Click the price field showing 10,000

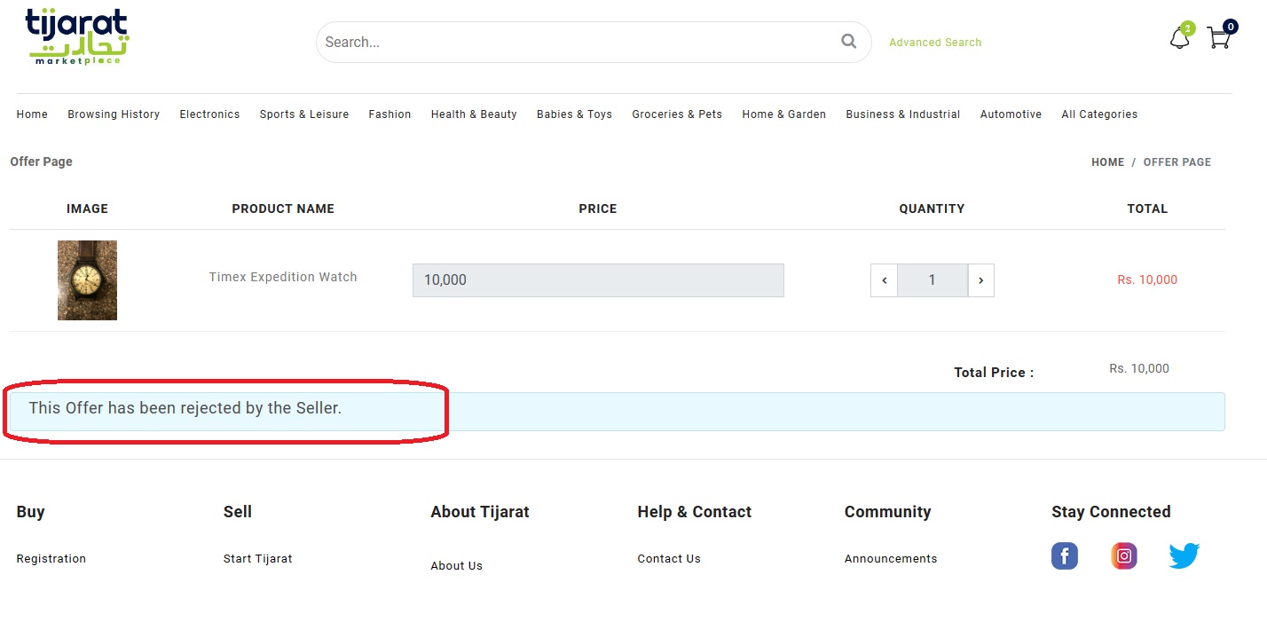point(598,280)
